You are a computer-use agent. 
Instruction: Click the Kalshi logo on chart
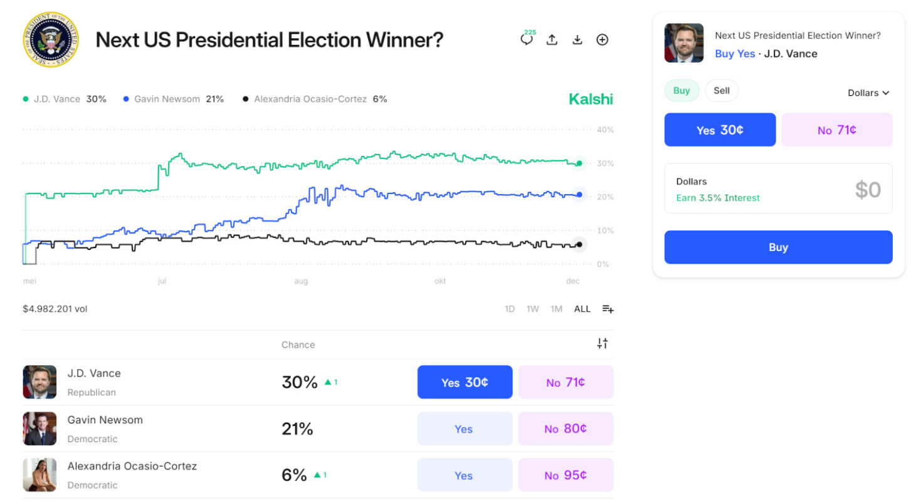(x=591, y=99)
